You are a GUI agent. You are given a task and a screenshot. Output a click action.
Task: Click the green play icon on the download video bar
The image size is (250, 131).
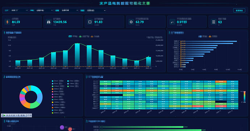click(x=4, y=115)
